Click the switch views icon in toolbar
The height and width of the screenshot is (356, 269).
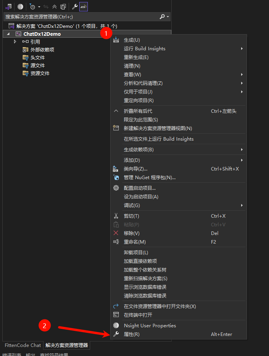(8, 7)
